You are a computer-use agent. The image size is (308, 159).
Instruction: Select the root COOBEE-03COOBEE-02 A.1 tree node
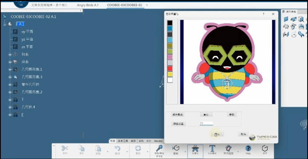(x=33, y=17)
